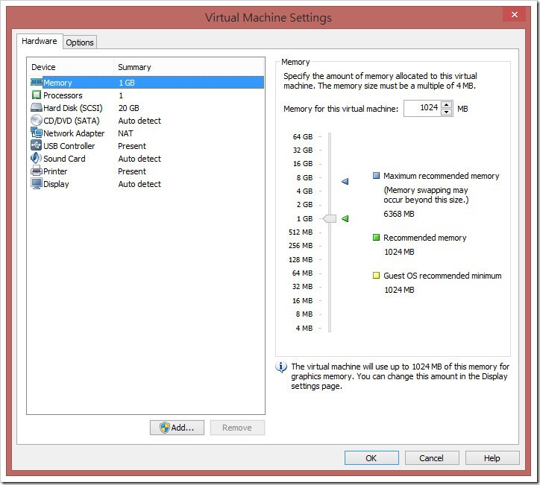Click the 1 GB summary in Memory row

click(x=127, y=83)
